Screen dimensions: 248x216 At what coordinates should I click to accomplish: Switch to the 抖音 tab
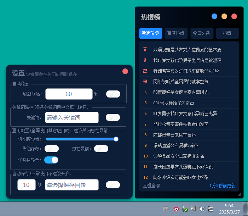tap(227, 33)
